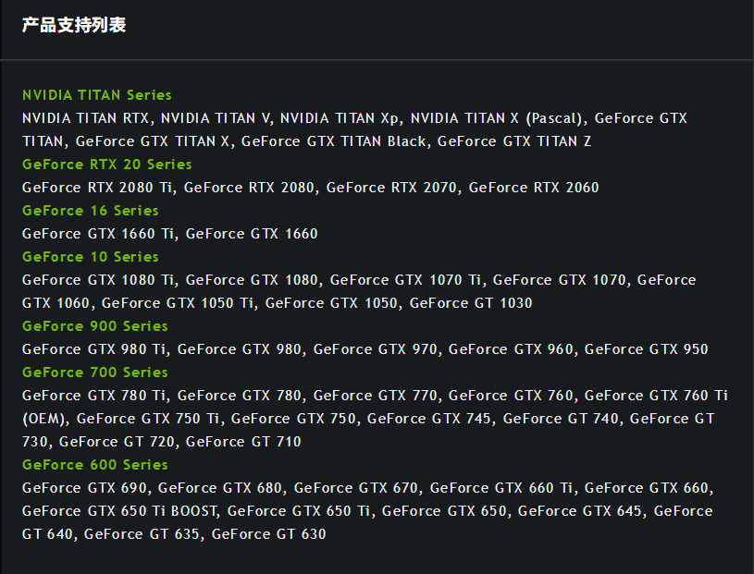The width and height of the screenshot is (754, 574).
Task: Click the NVIDIA TITAN Xp entry
Action: coord(339,118)
